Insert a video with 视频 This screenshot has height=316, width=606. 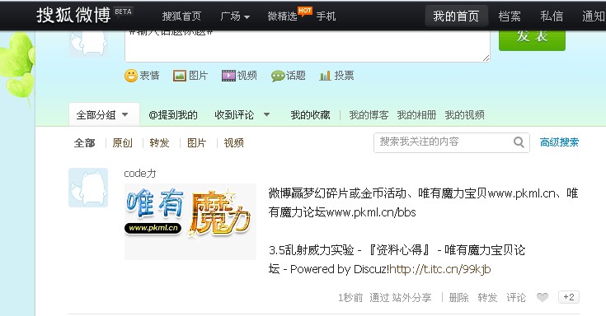[239, 76]
